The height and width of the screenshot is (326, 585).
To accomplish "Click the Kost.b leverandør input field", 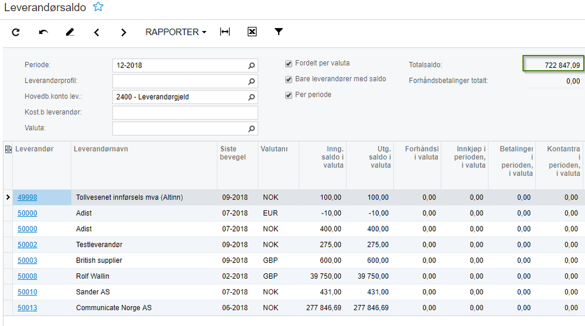I will (184, 113).
